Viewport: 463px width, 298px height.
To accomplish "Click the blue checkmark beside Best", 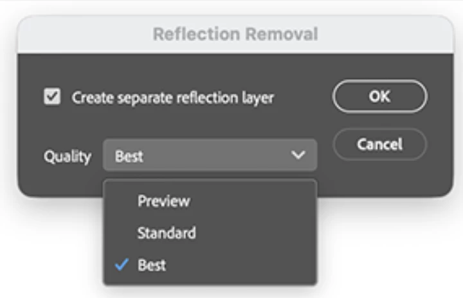I will 122,265.
